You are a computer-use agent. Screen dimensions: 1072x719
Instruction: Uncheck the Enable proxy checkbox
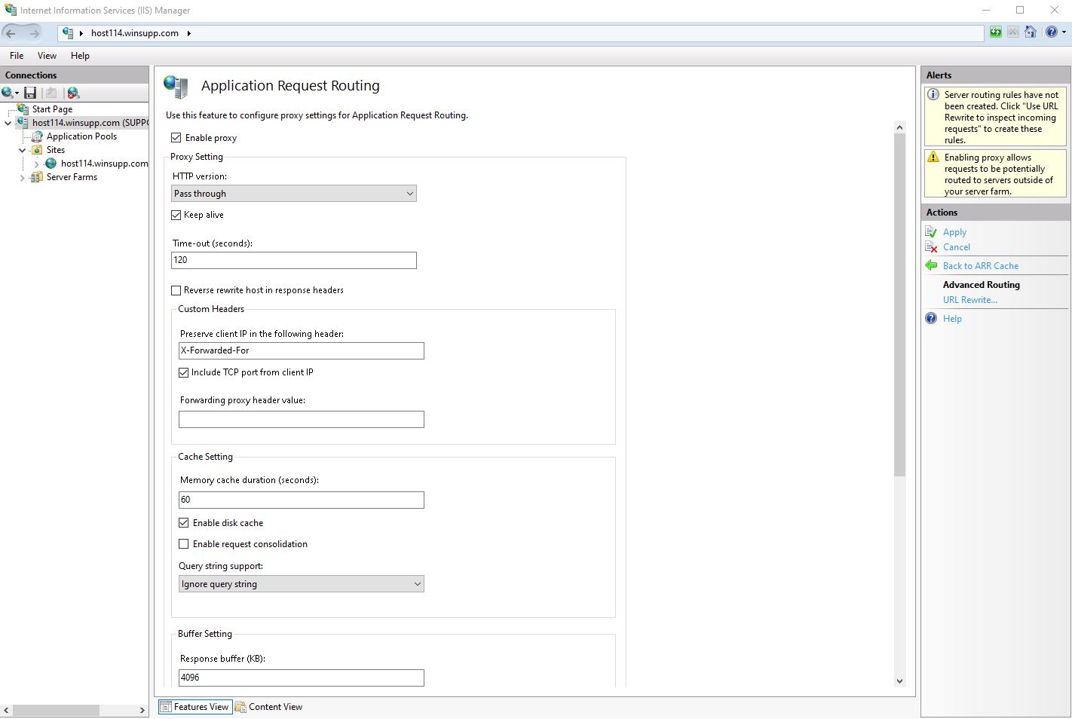(176, 138)
